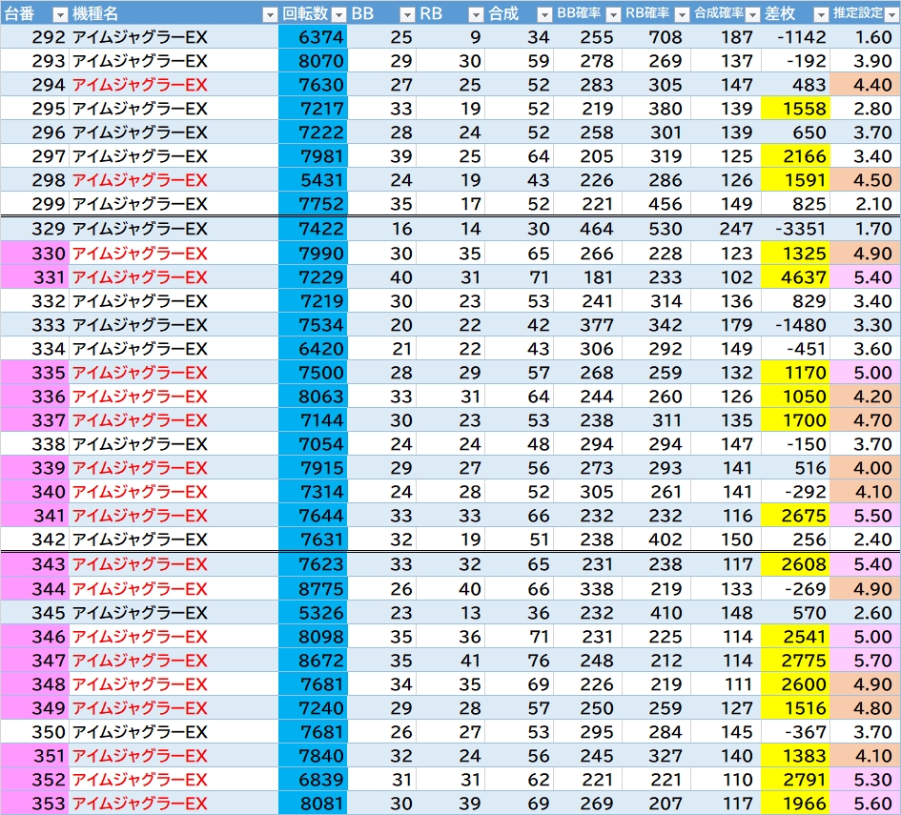
Task: Select machine number cell 292
Action: pyautogui.click(x=34, y=37)
